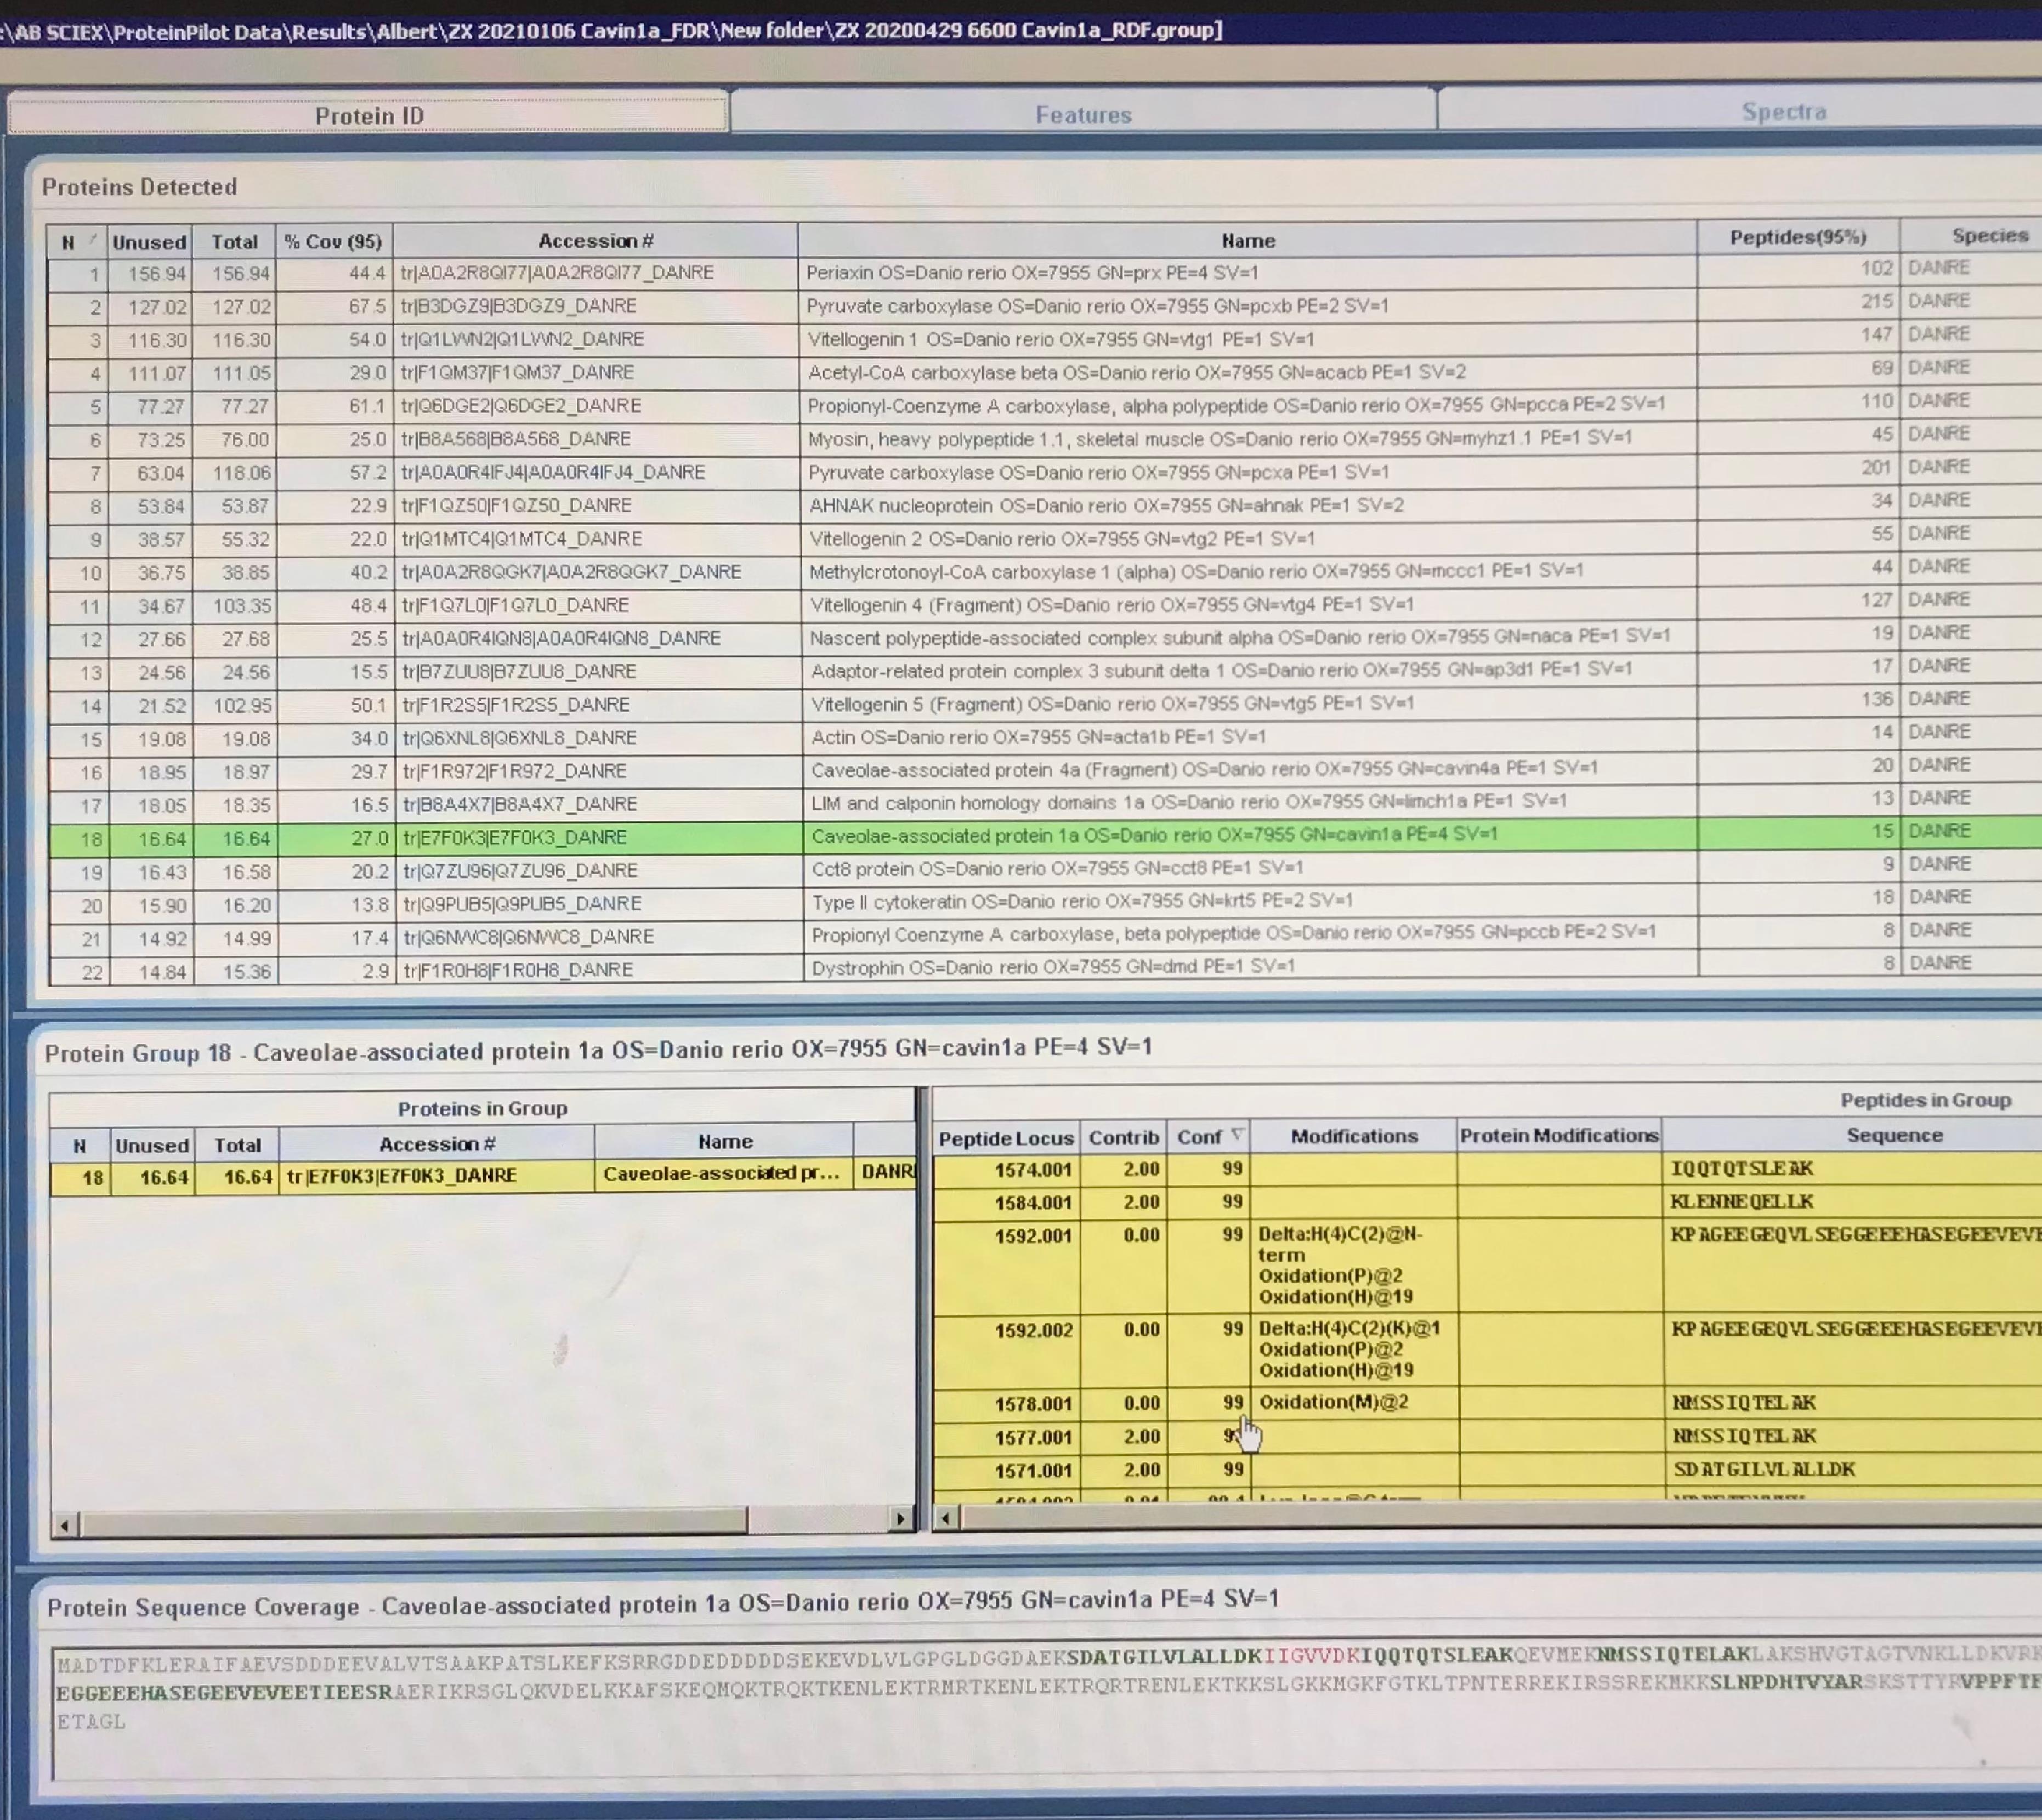Image resolution: width=2042 pixels, height=1820 pixels.
Task: Select Acetyl-CoA carboxylase beta row
Action: pos(1045,372)
